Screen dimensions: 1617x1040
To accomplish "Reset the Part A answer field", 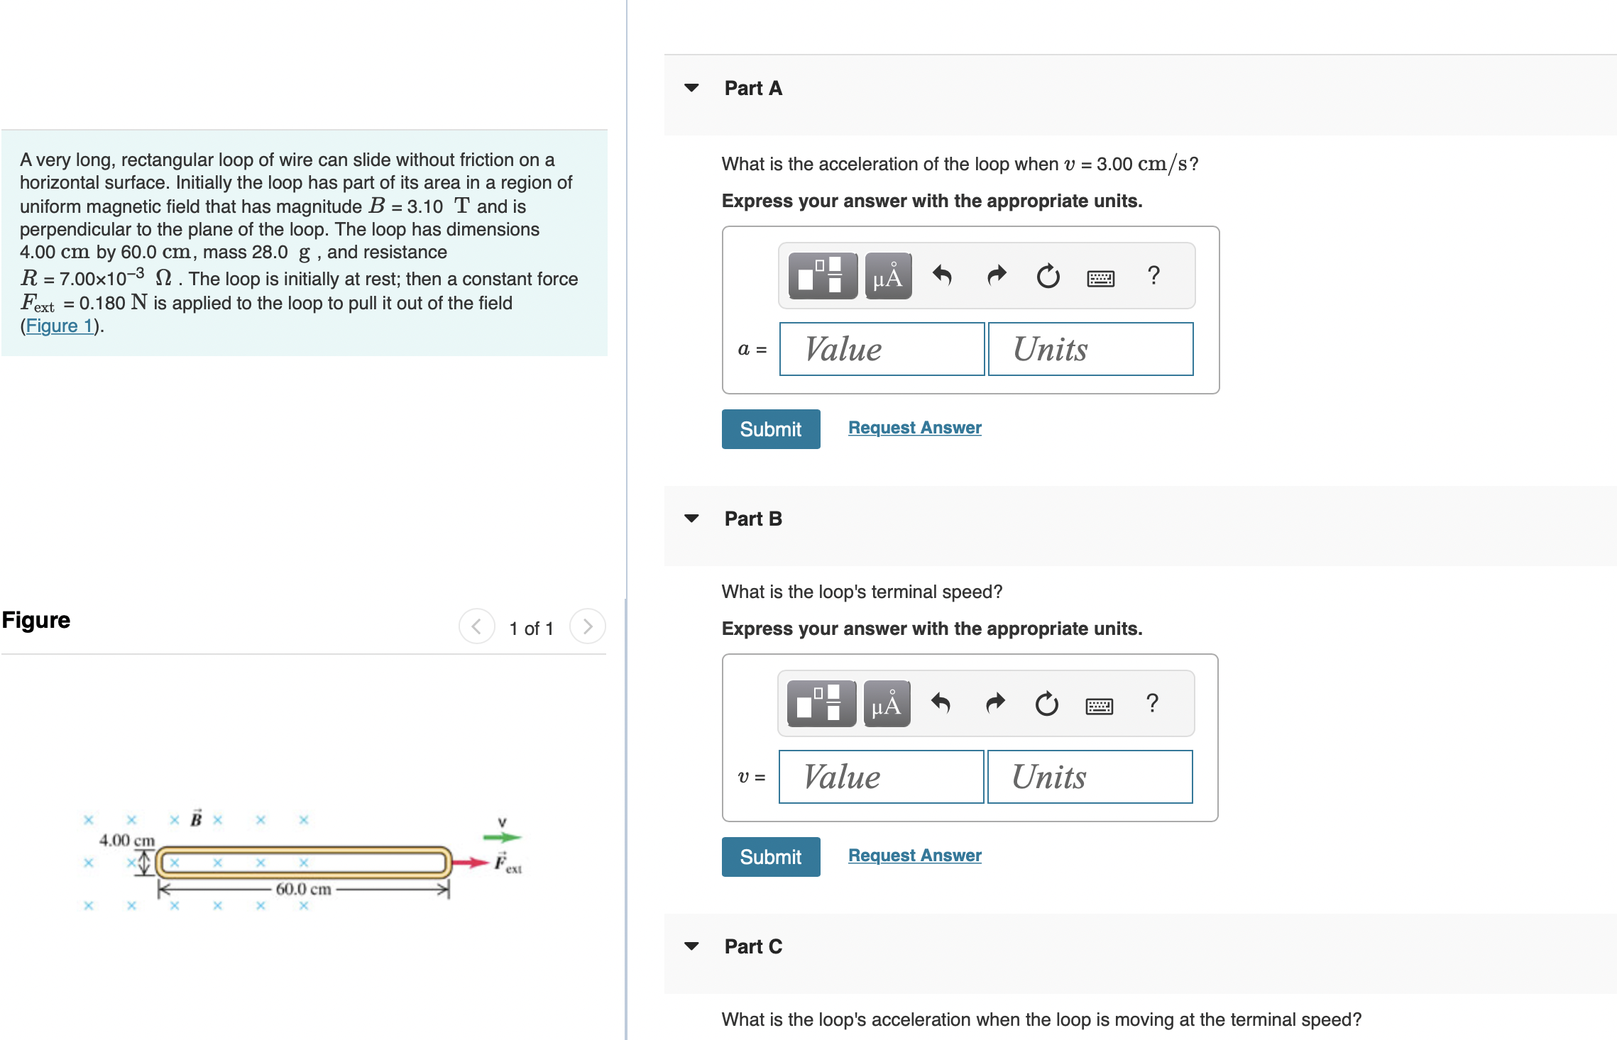I will pos(1048,276).
